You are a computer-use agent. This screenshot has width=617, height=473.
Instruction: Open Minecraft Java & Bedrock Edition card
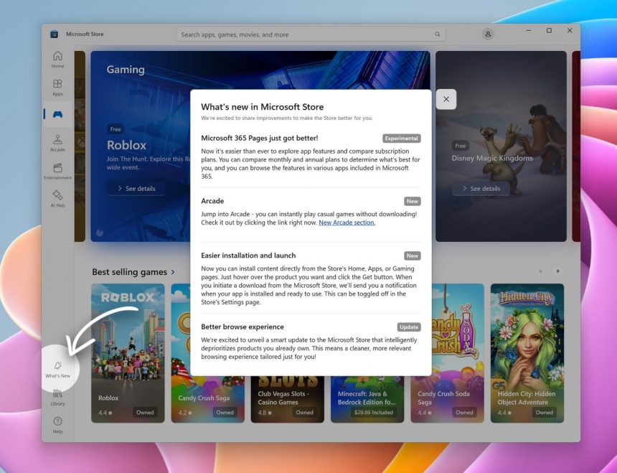click(x=367, y=399)
